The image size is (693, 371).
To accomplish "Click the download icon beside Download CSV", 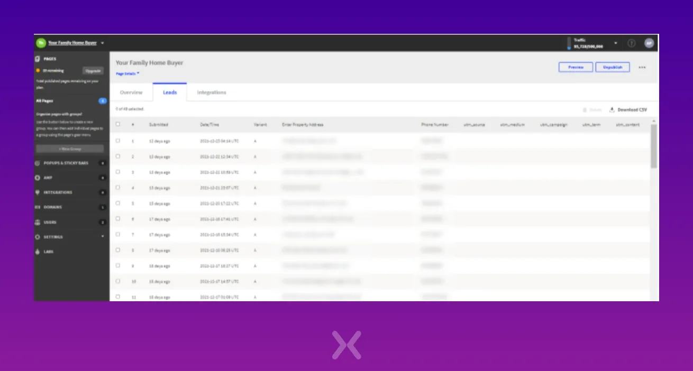I will 612,109.
